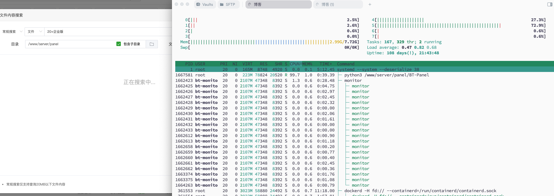Click the Uptime 108 days text

pos(403,53)
